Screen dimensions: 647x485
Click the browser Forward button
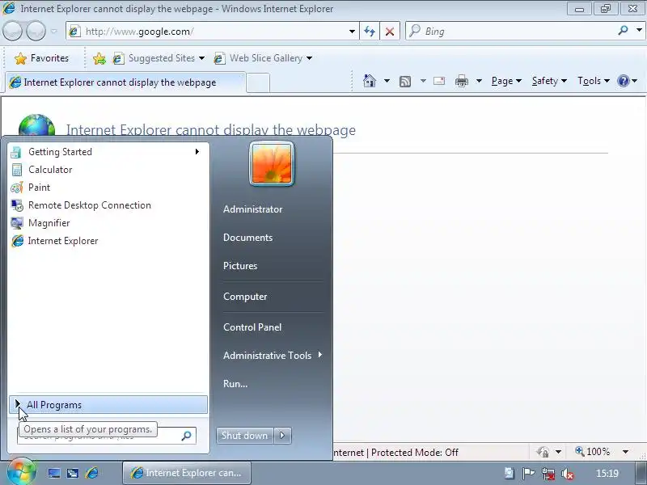click(36, 32)
